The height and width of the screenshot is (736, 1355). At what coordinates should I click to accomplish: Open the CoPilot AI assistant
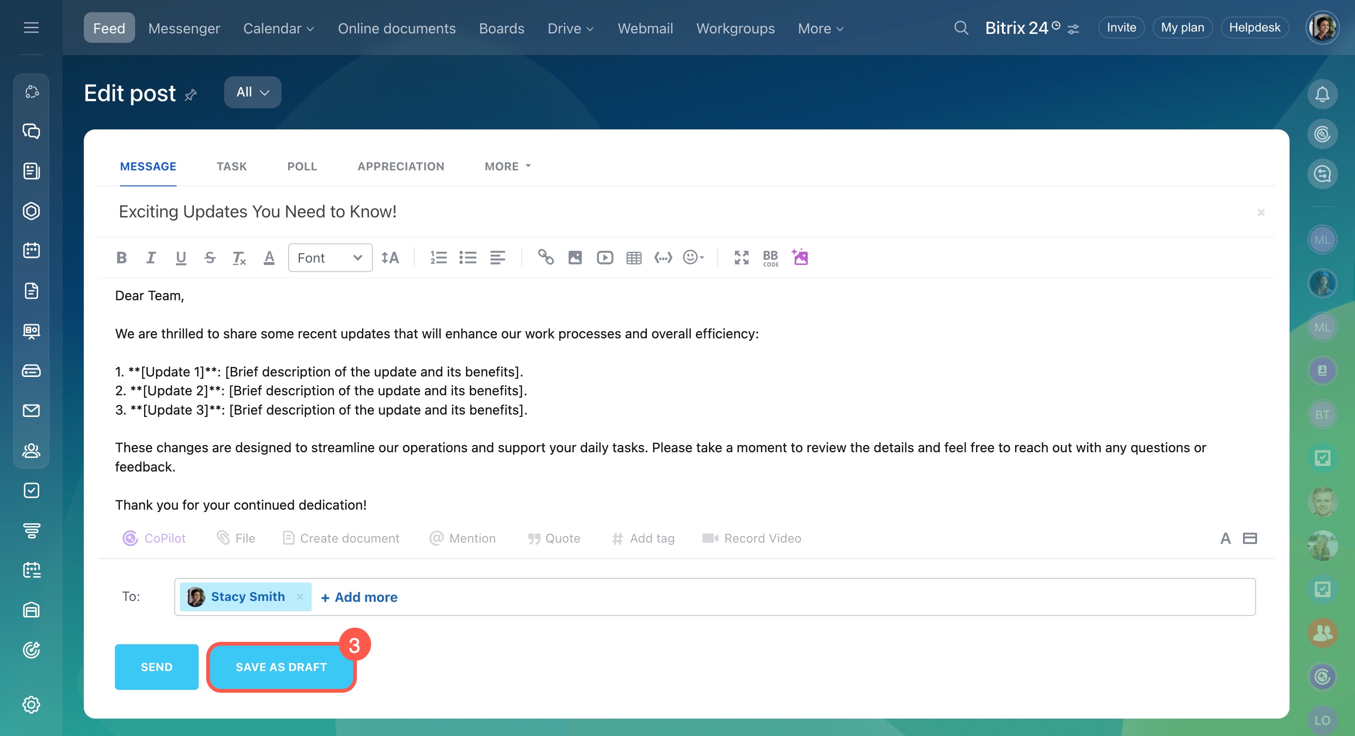click(154, 538)
